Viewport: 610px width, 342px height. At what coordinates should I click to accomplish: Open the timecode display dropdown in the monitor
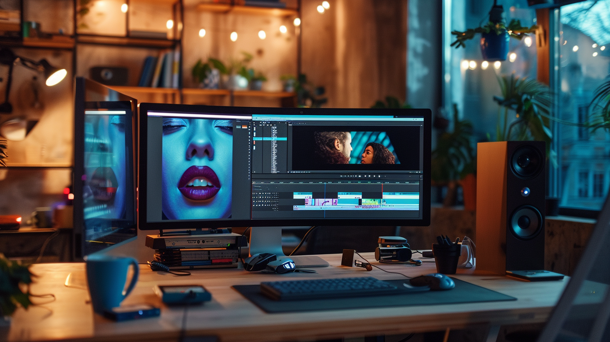(x=297, y=172)
